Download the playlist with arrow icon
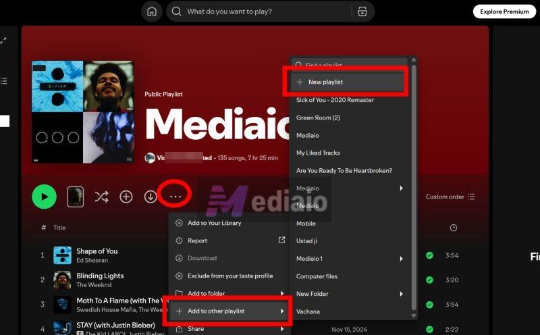 point(150,197)
